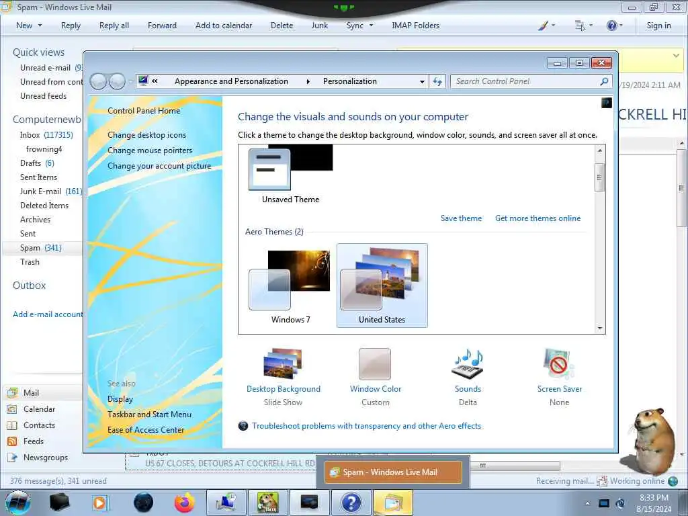Click the scroll up arrow of themes list
688x516 pixels.
[x=599, y=150]
